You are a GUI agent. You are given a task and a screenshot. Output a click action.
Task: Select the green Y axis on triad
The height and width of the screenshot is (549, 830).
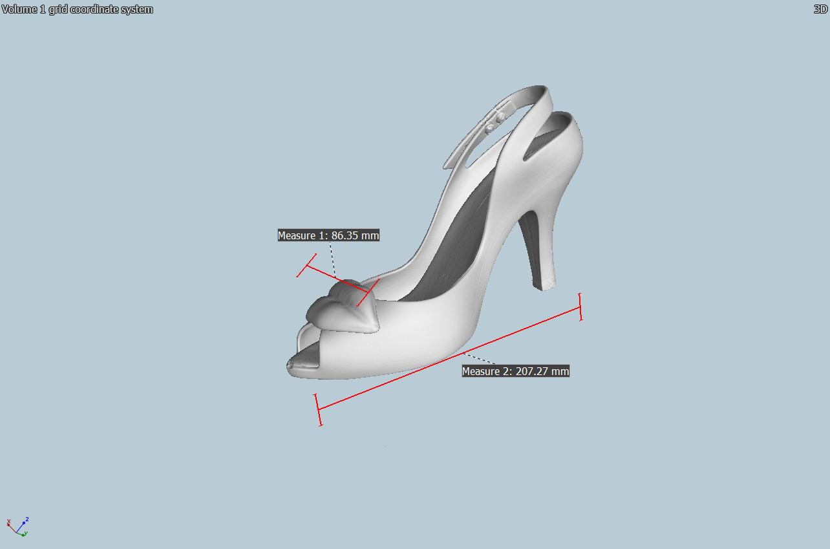(x=22, y=533)
